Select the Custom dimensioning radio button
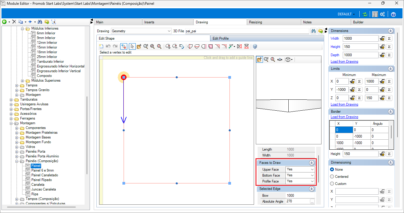The image size is (404, 213). coord(332,184)
